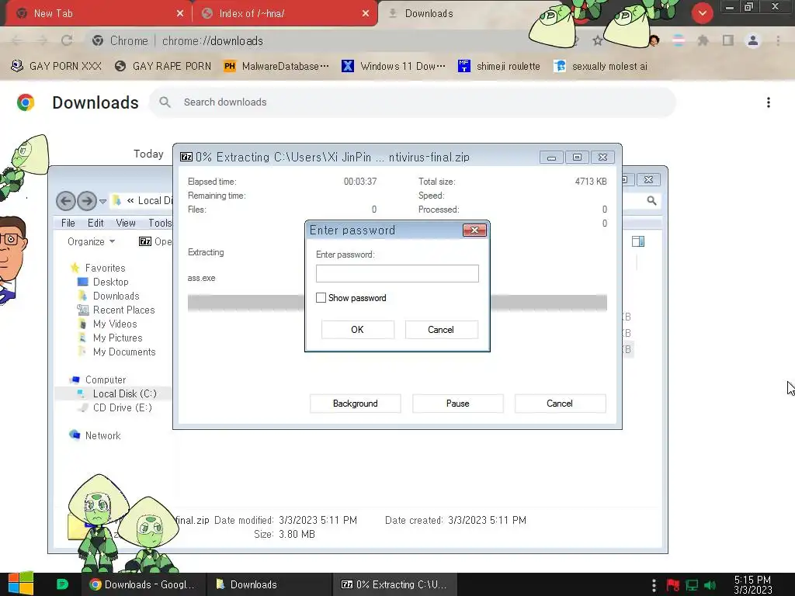The width and height of the screenshot is (795, 596).
Task: Tick the Show password checkbox
Action: tap(321, 298)
